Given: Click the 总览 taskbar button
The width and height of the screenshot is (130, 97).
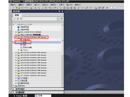Looking at the screenshot, I should [43, 96].
